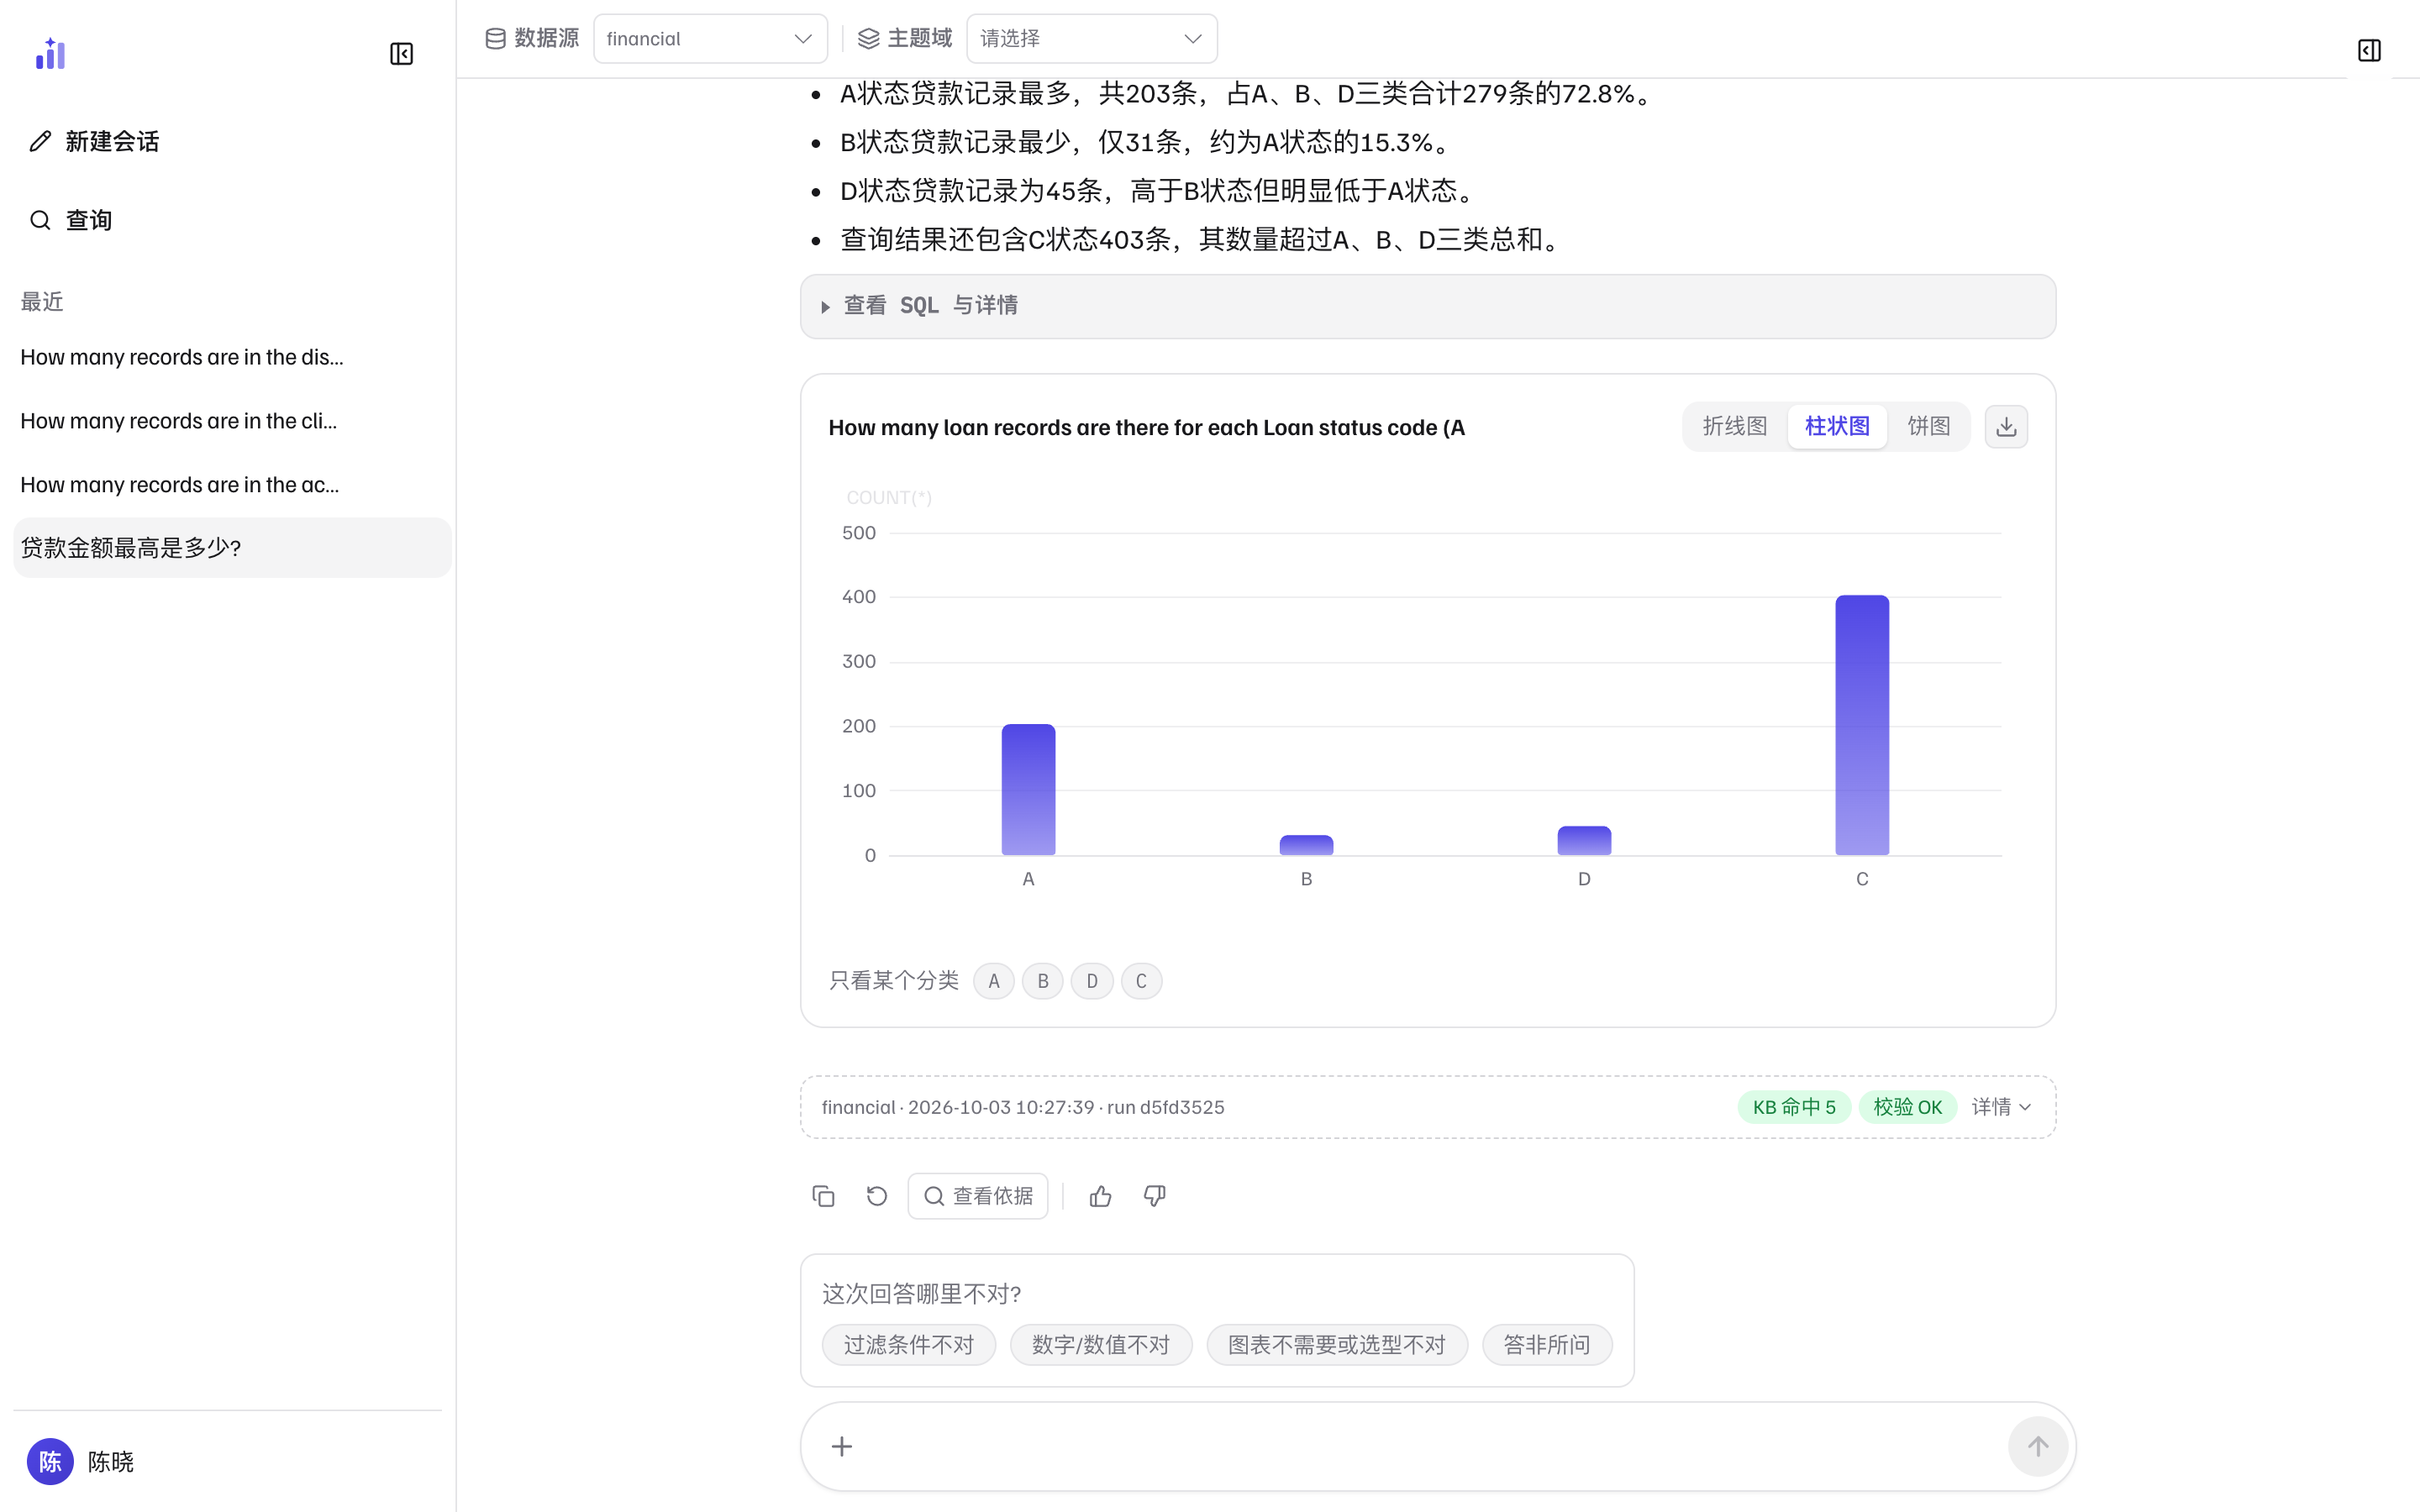Download the chart image
Viewport: 2420px width, 1512px height.
point(2006,427)
